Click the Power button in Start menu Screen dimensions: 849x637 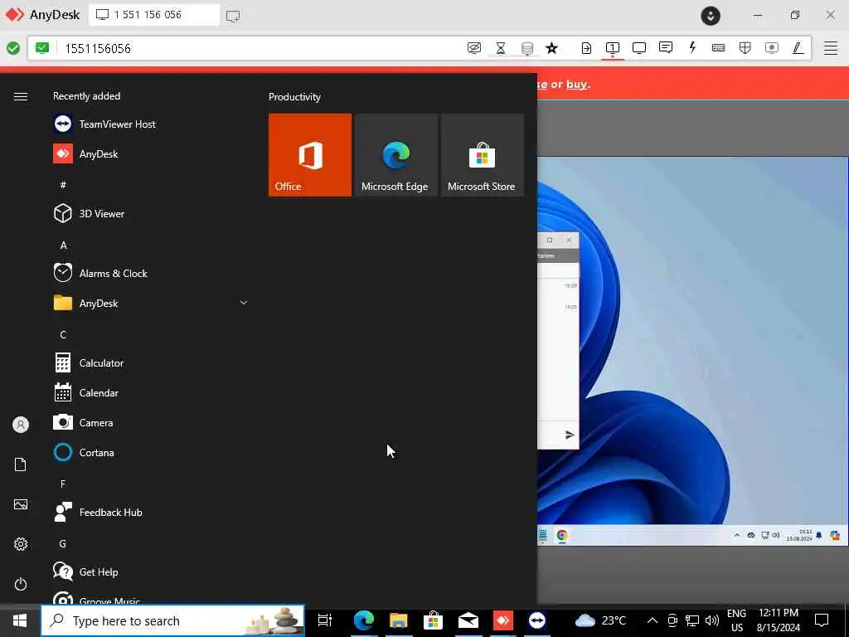[x=21, y=584]
